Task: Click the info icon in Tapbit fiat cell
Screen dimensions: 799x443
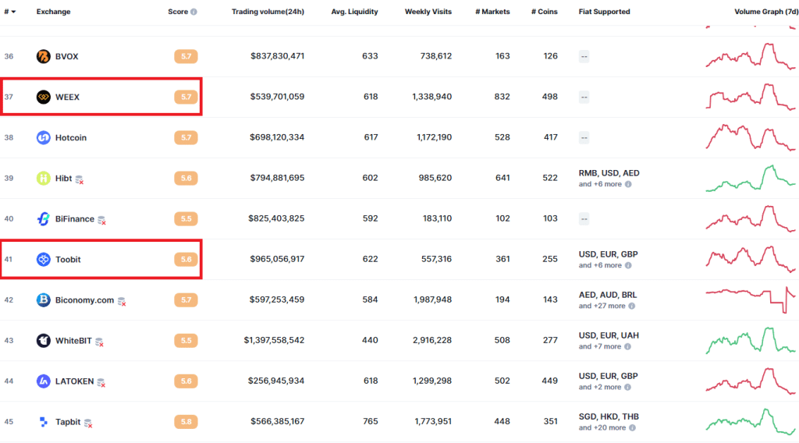Action: coord(632,427)
